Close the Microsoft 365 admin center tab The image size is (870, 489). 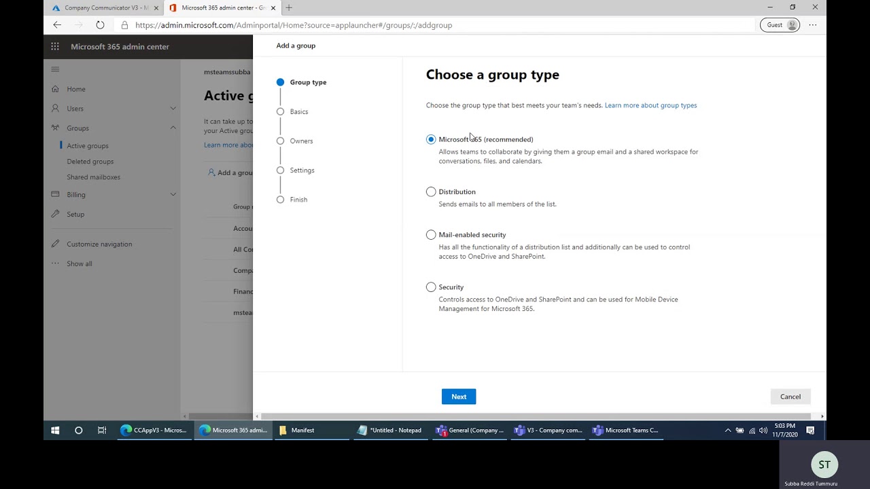[273, 7]
